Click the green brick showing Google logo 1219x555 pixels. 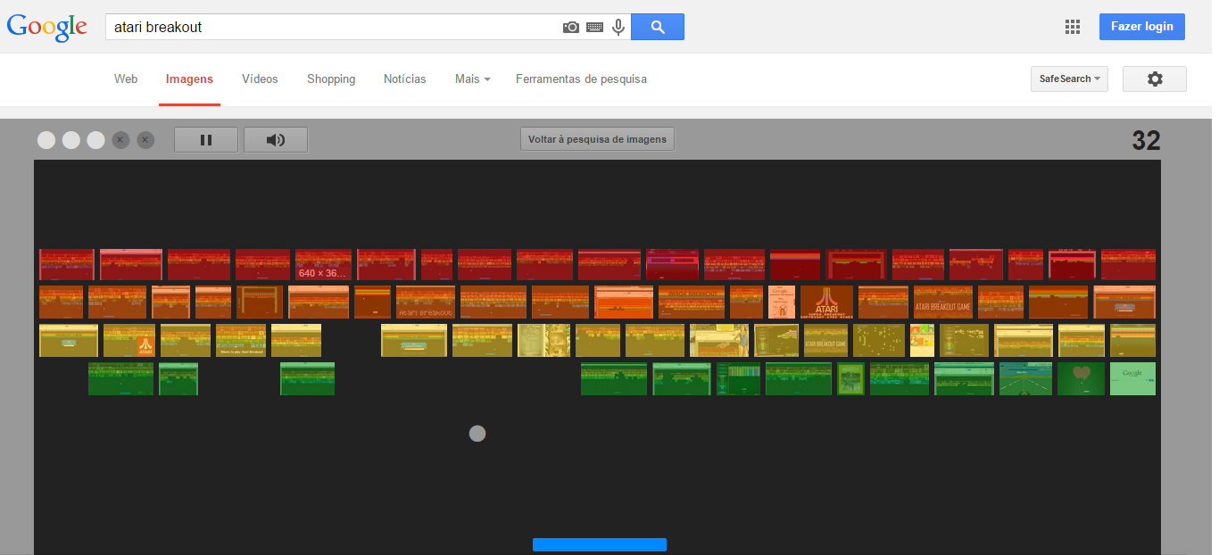coord(1132,378)
